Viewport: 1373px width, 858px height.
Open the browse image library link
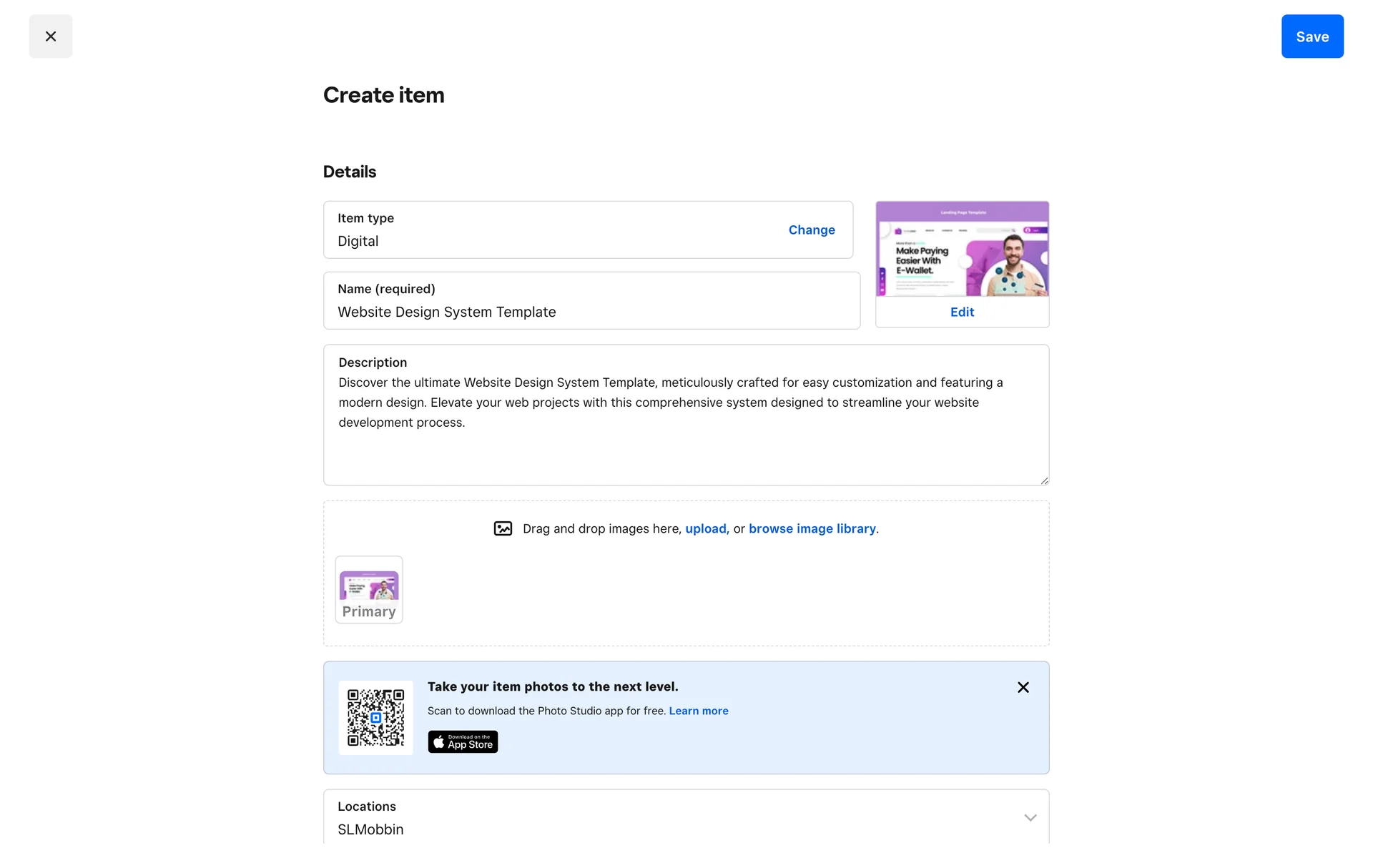[x=812, y=529]
